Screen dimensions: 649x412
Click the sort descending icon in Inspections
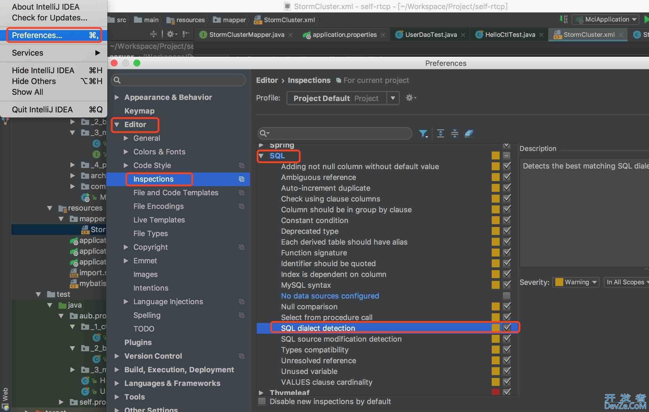[x=453, y=133]
